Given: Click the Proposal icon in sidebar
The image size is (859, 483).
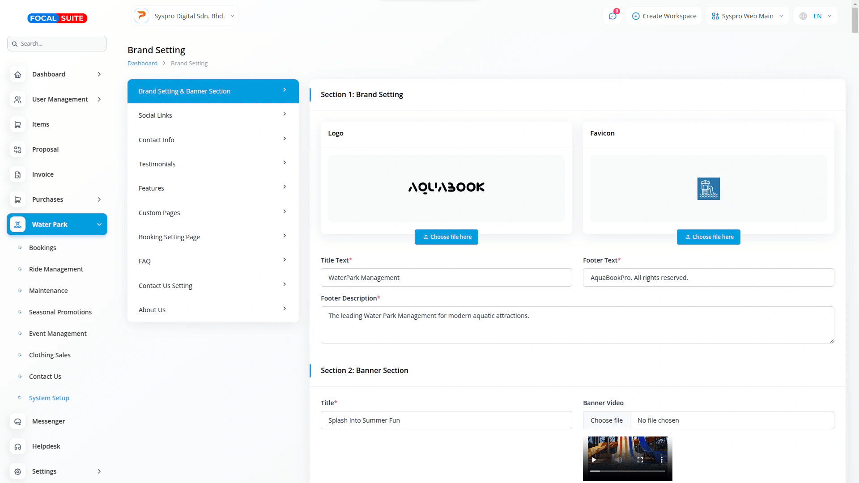Looking at the screenshot, I should tap(18, 150).
